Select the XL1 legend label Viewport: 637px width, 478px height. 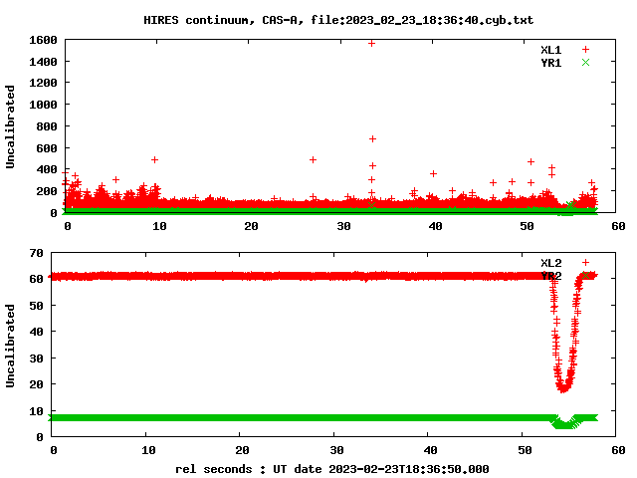click(550, 50)
